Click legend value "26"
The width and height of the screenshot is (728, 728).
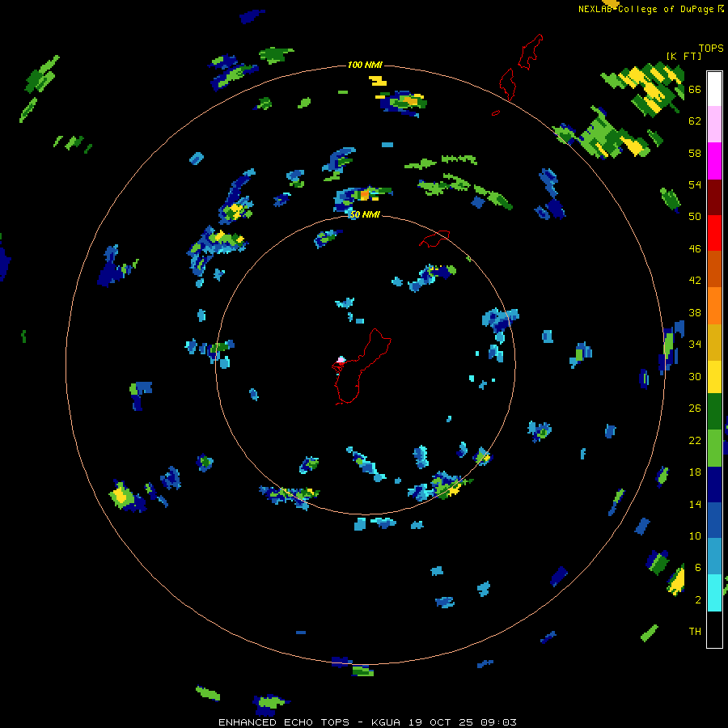pyautogui.click(x=695, y=408)
